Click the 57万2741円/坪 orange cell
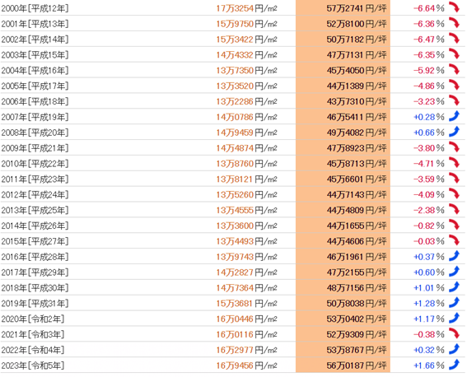This screenshot has height=377, width=467. tap(343, 7)
